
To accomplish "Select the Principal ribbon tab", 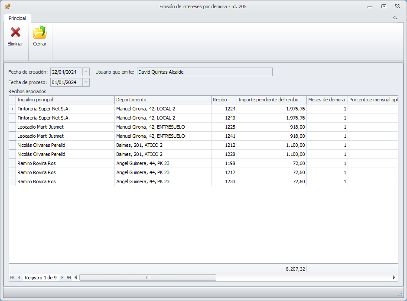I will 17,18.
